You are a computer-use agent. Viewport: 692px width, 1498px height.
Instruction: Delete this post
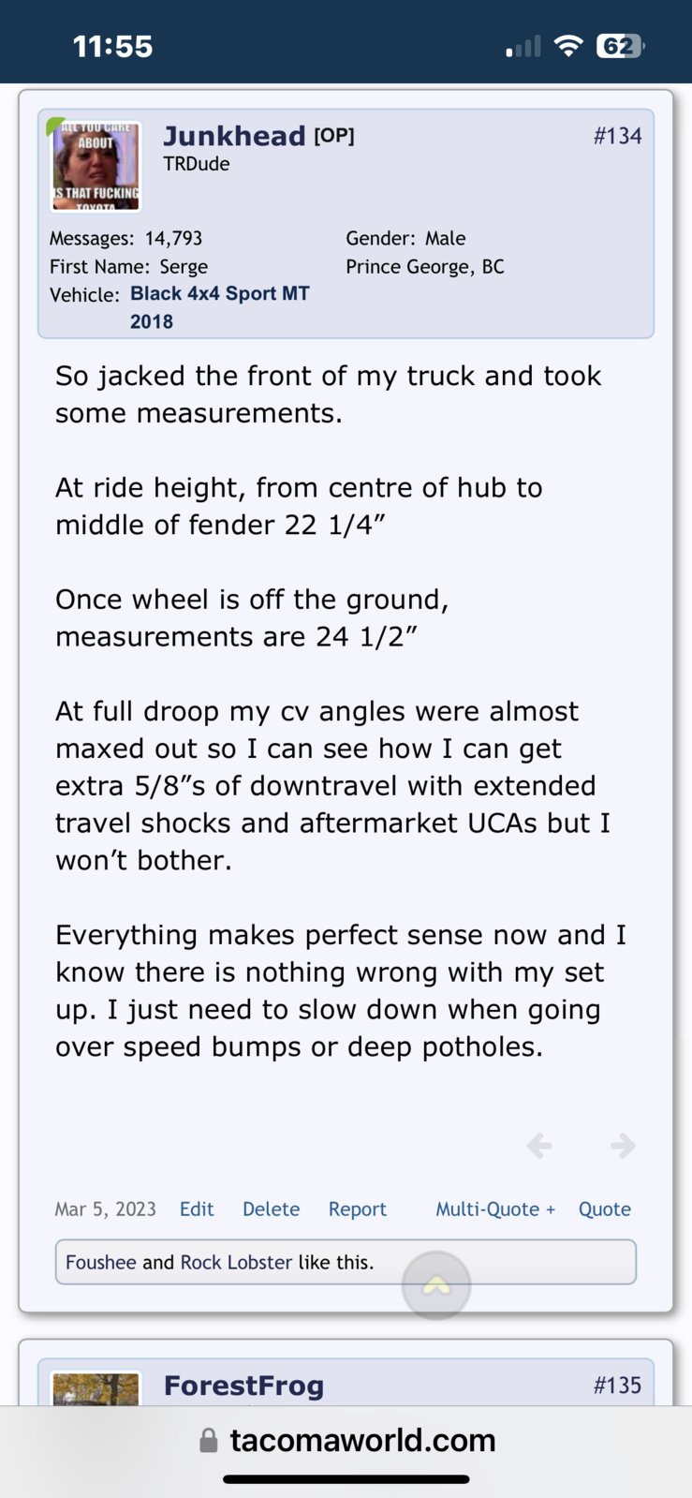pyautogui.click(x=271, y=1209)
